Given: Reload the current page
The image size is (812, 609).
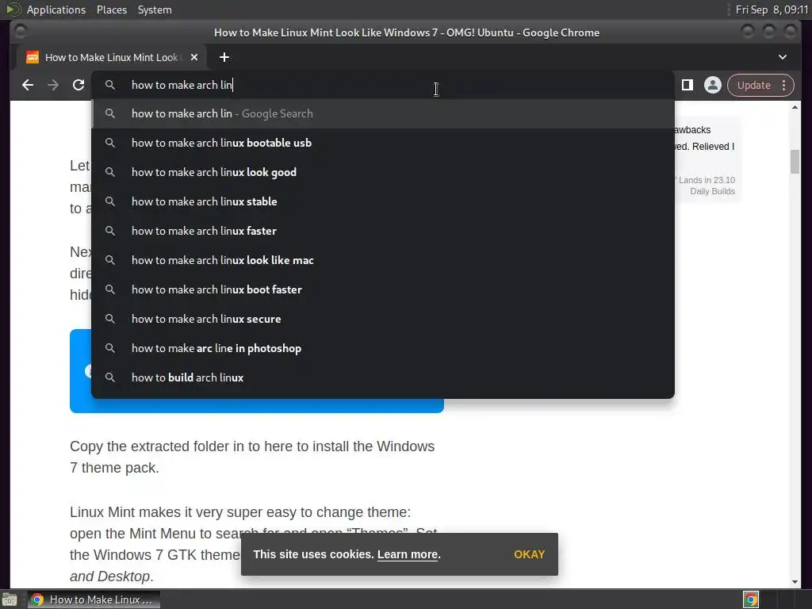Looking at the screenshot, I should (79, 85).
